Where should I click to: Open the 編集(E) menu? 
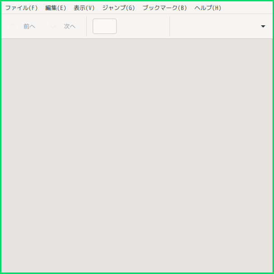click(x=56, y=8)
